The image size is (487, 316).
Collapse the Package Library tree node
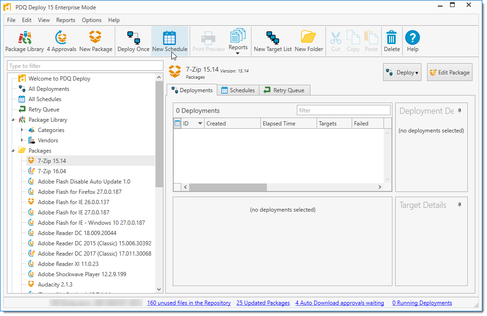point(14,120)
